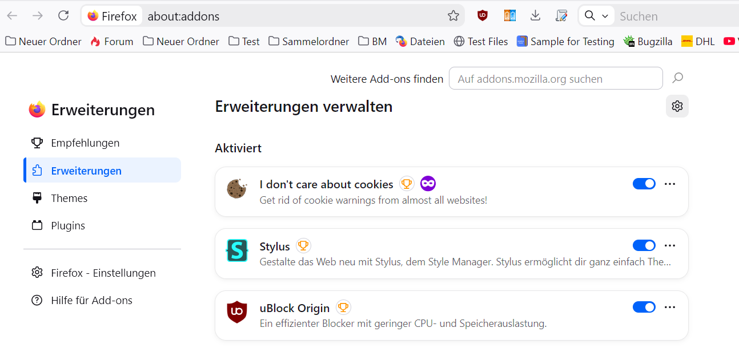
Task: Click the uBlock Origin extension name
Action: click(x=295, y=308)
